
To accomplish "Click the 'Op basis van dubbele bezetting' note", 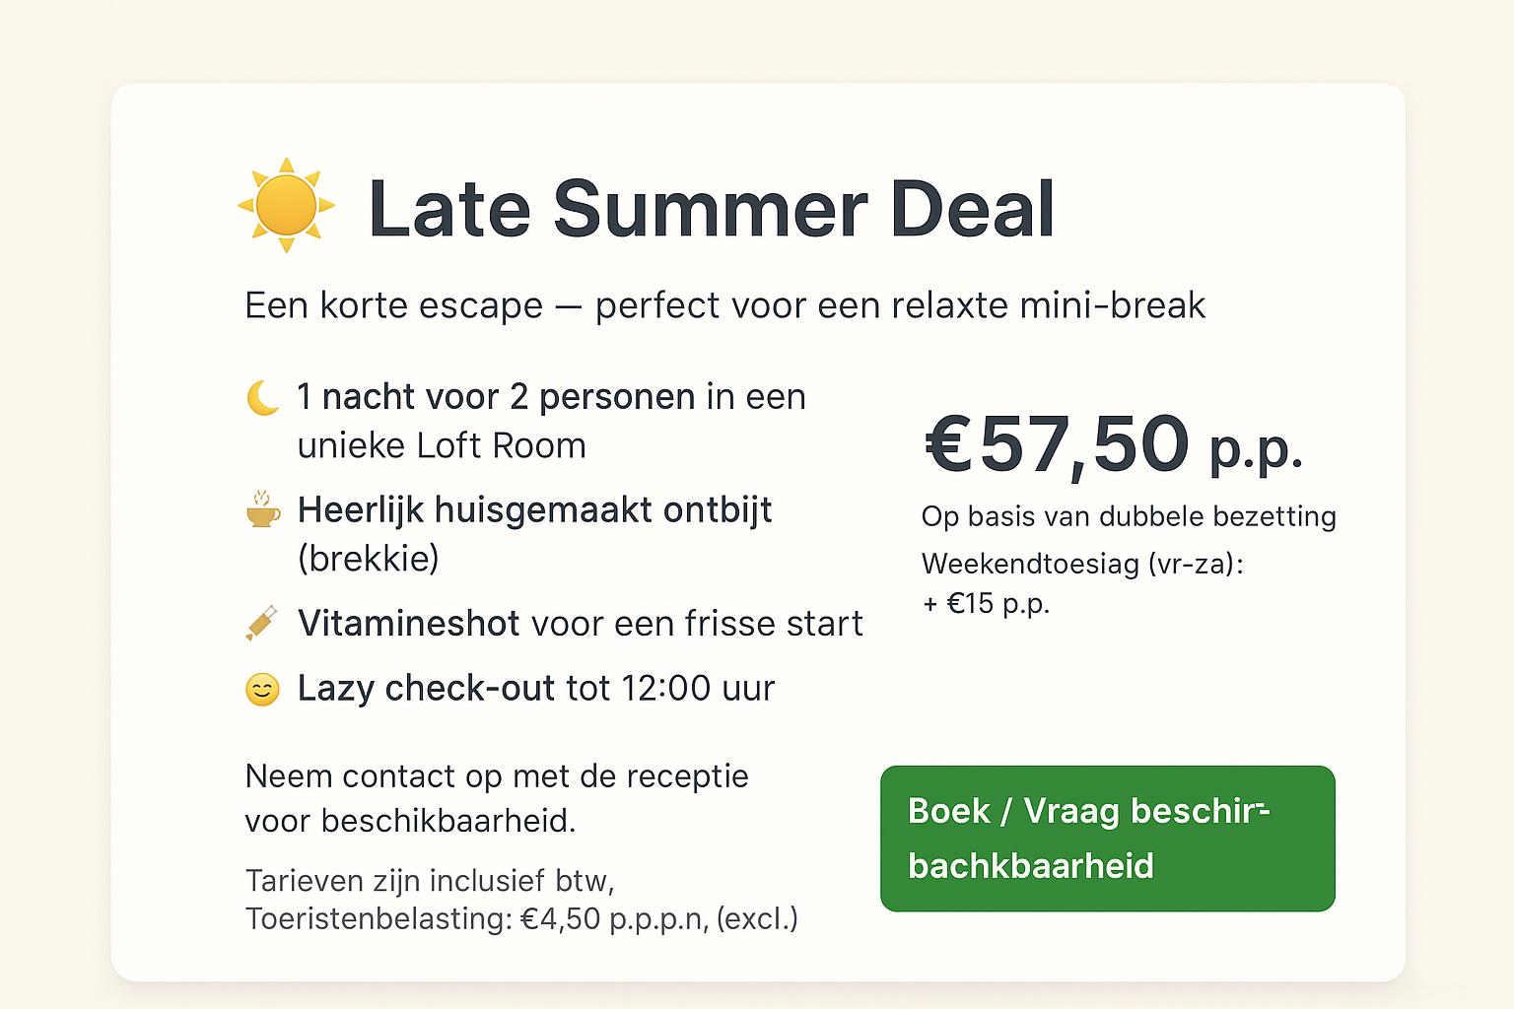I will pyautogui.click(x=1129, y=516).
